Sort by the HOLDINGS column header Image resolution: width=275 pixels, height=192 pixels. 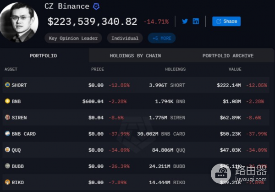[x=175, y=69]
